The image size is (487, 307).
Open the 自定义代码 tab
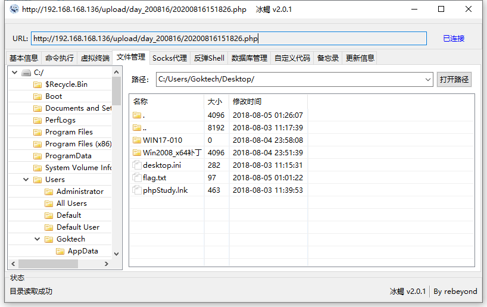tap(292, 58)
